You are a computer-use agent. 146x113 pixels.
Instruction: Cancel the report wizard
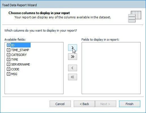(60, 104)
